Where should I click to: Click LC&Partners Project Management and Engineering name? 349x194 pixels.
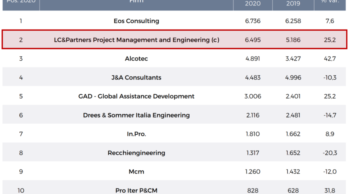[136, 40]
